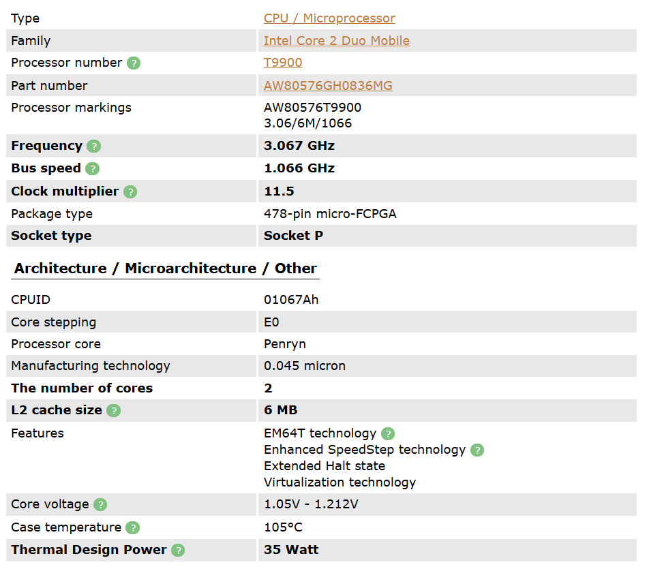This screenshot has width=647, height=571.
Task: Follow the CPU / Microprocessor type link
Action: 329,18
